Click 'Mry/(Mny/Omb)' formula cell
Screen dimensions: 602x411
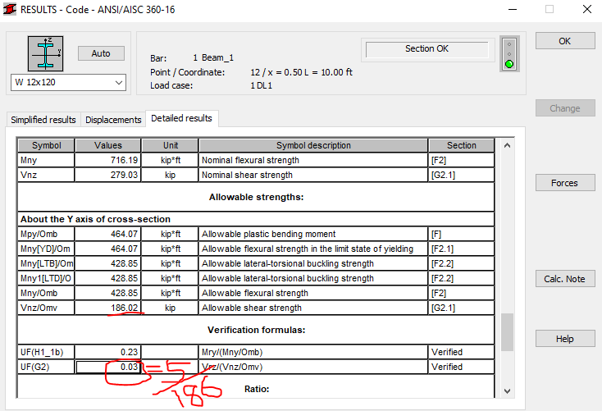[x=313, y=352]
